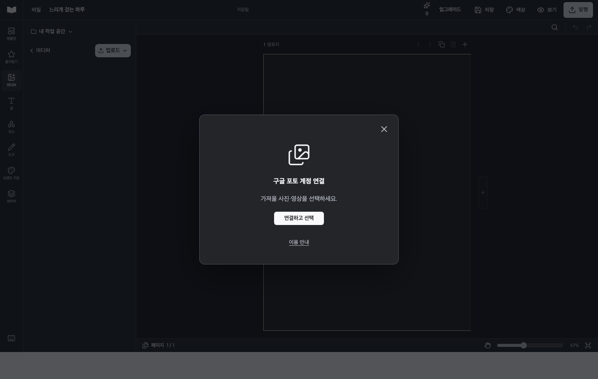Delete the 앞표지 page using trash icon

(x=453, y=44)
